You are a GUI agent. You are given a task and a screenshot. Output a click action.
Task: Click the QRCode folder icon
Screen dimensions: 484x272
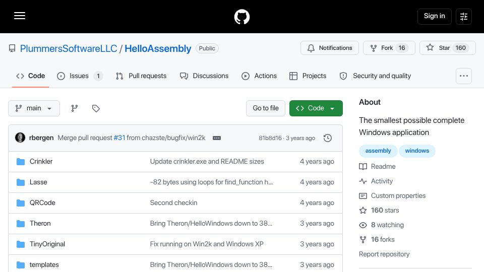pyautogui.click(x=21, y=203)
